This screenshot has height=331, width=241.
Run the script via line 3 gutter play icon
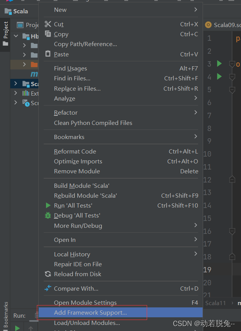(219, 64)
